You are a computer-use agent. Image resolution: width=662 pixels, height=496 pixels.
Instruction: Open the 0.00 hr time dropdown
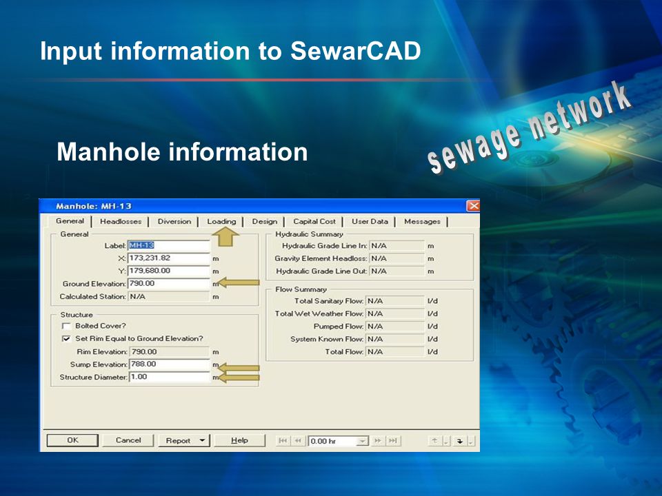[362, 441]
